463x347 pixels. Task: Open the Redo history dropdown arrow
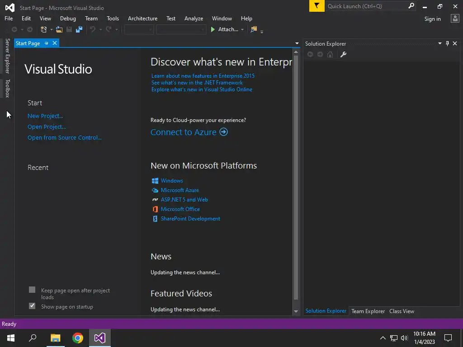(x=117, y=29)
